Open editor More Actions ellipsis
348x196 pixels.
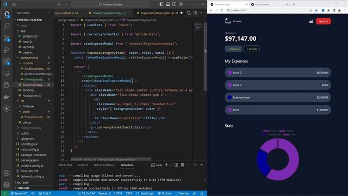[x=202, y=13]
